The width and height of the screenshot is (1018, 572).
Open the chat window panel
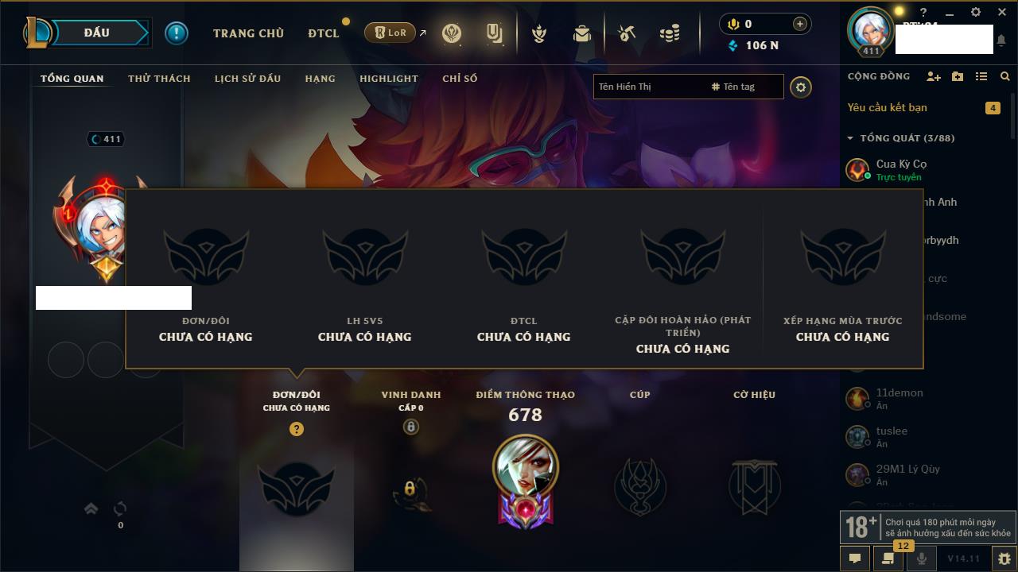(855, 558)
